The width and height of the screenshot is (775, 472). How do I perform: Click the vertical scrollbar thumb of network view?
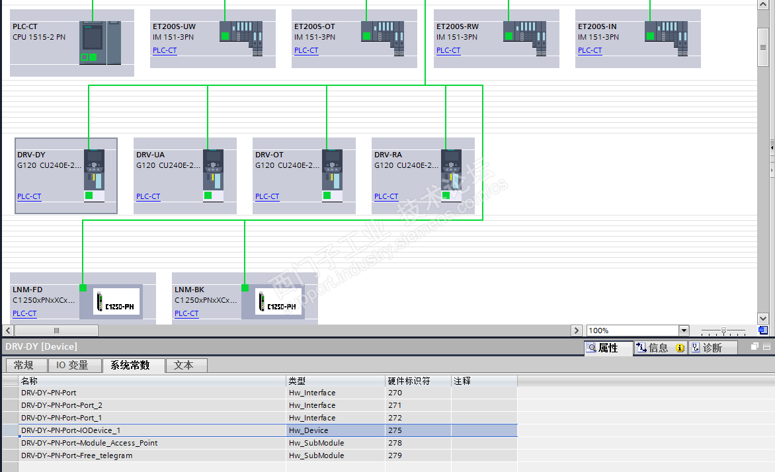point(762,48)
